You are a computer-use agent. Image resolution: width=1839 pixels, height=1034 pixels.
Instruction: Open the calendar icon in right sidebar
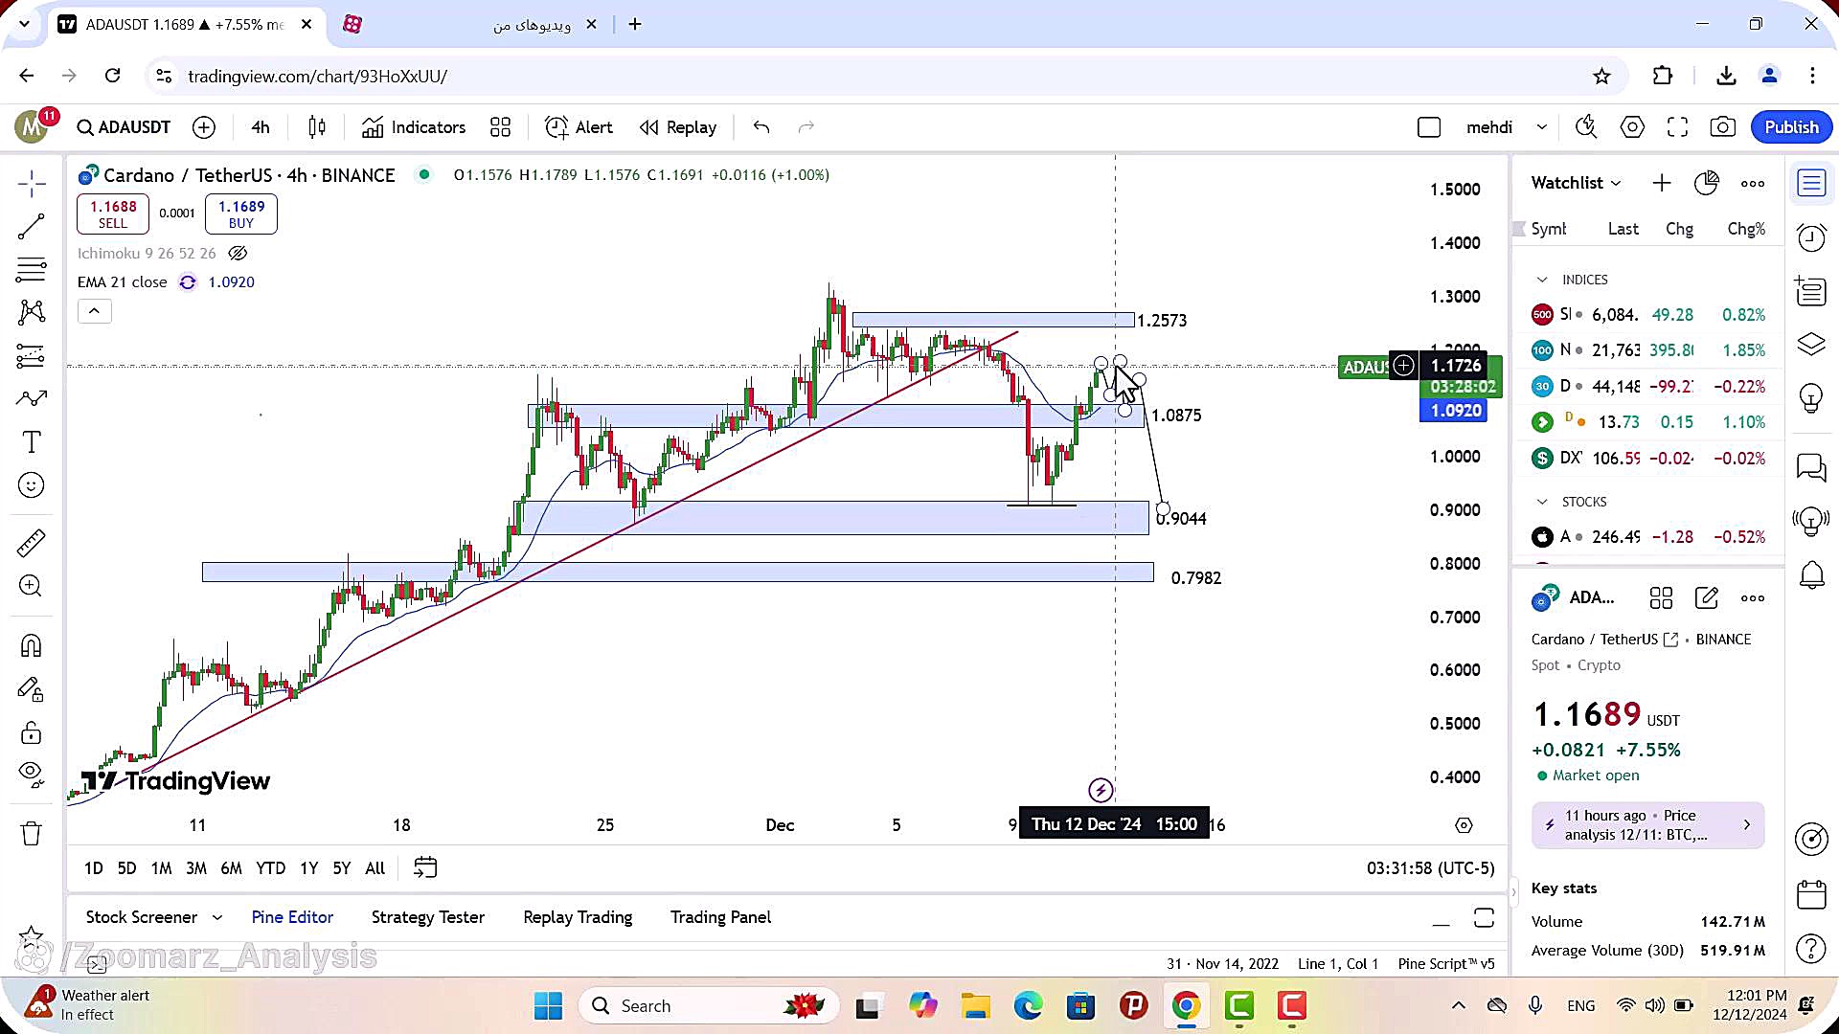(x=1811, y=894)
